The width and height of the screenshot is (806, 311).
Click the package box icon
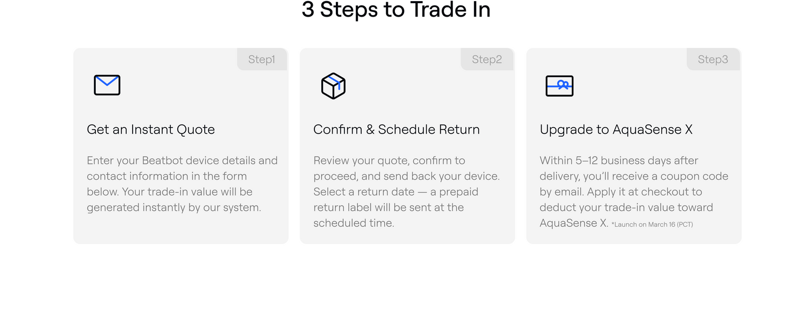(333, 86)
